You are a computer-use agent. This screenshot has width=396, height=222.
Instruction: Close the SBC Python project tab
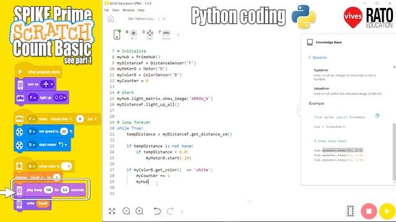click(164, 19)
